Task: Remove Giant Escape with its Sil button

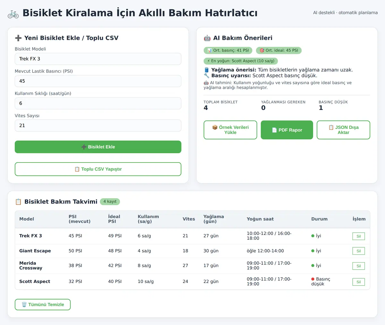Action: 359,251
